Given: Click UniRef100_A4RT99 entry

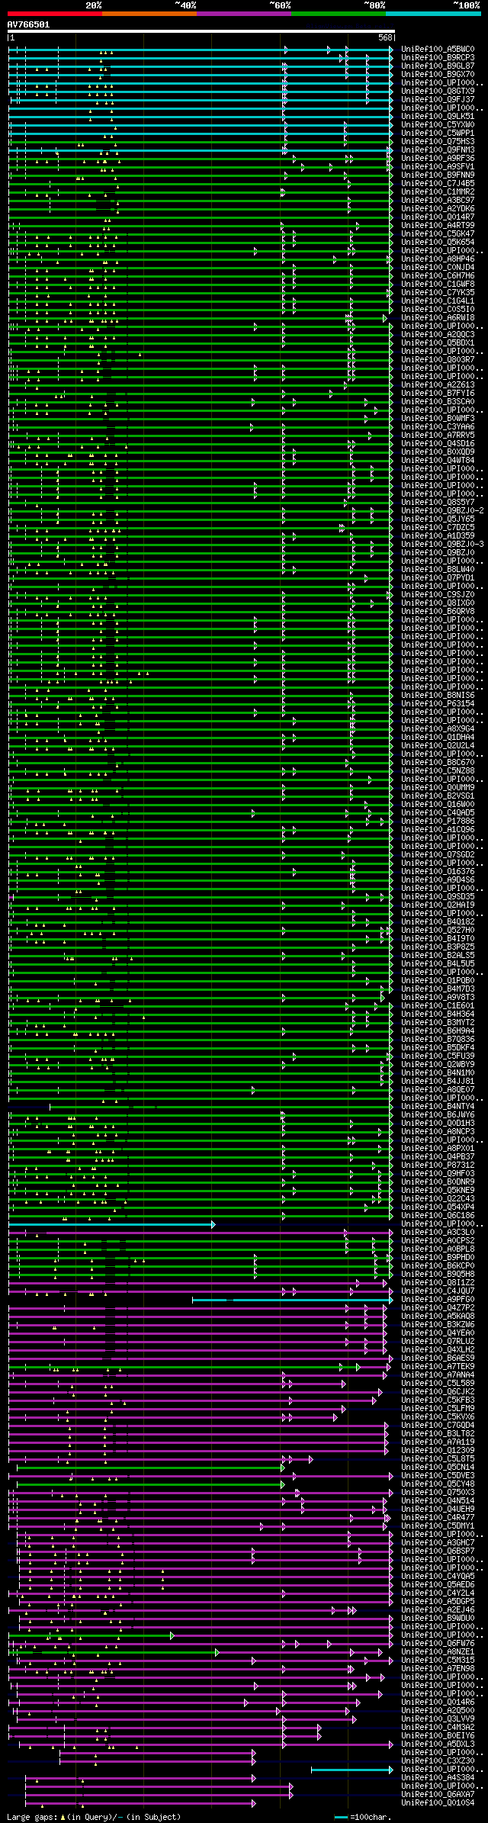Looking at the screenshot, I should (438, 226).
